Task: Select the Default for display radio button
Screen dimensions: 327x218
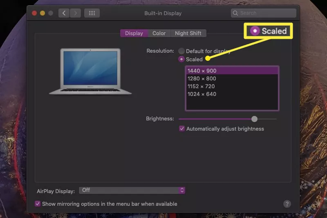Action: [181, 51]
